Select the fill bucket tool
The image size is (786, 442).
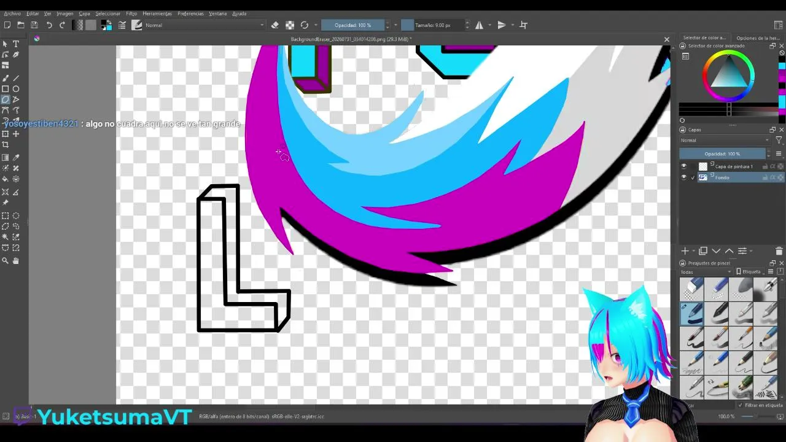click(6, 179)
